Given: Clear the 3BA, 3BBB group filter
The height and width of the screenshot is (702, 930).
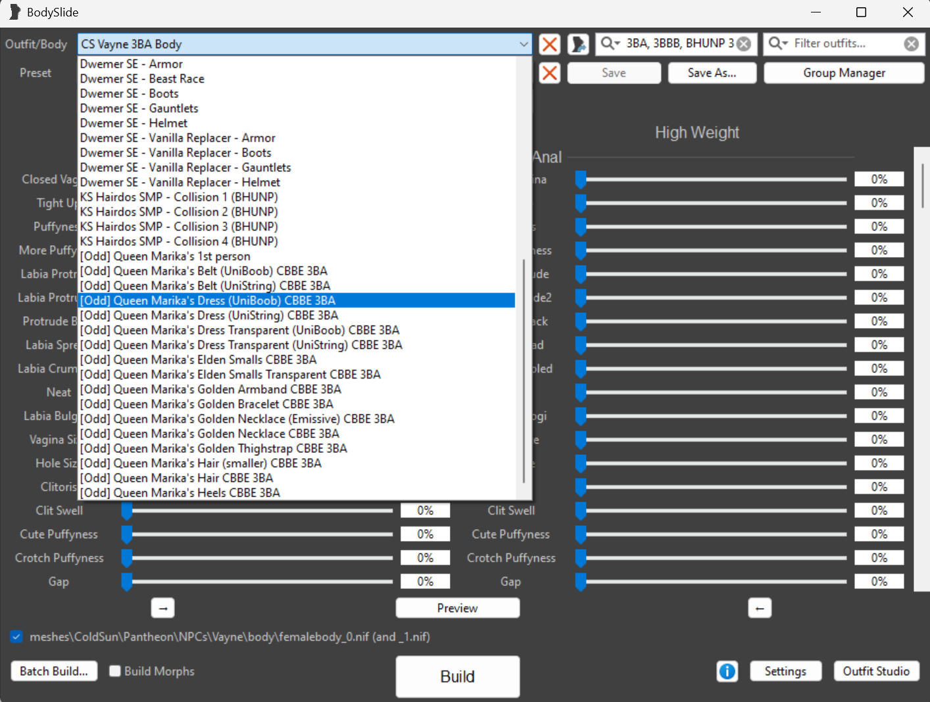Looking at the screenshot, I should click(744, 44).
